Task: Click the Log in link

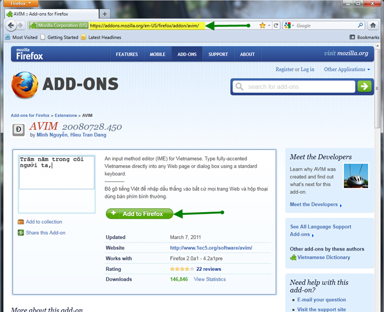Action: [x=307, y=69]
